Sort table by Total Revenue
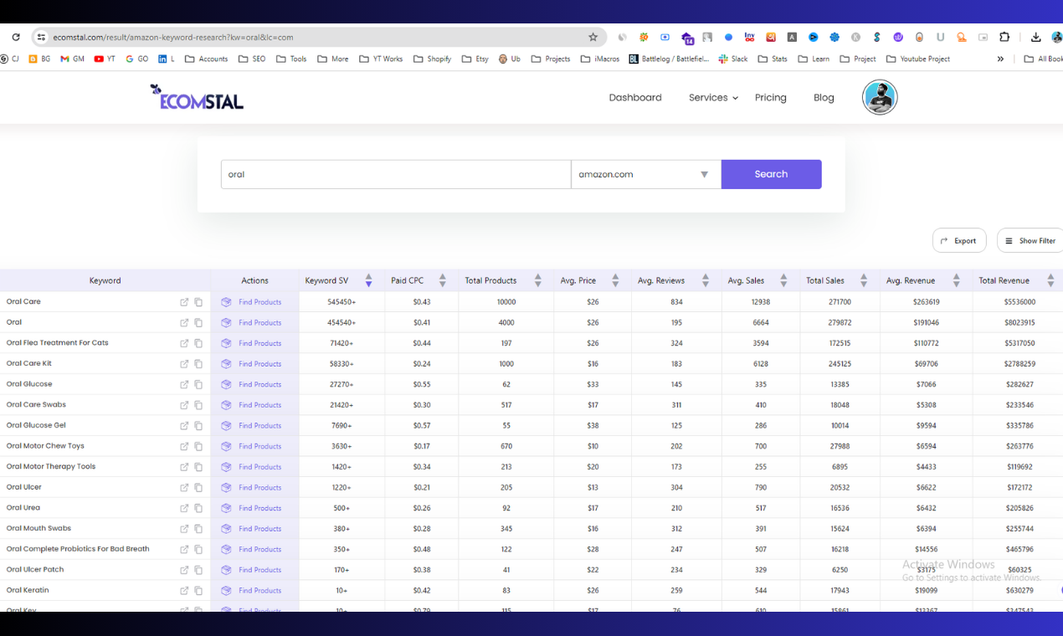Viewport: 1063px width, 636px height. tap(1050, 280)
